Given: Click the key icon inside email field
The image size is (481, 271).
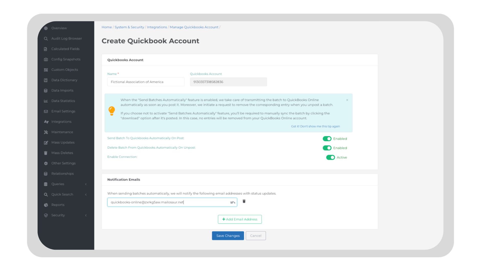Looking at the screenshot, I should pyautogui.click(x=232, y=202).
